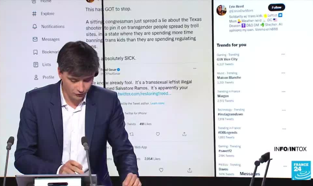Like the main tweet with 7,054 likes
Image resolution: width=313 pixels, height=186 pixels.
click(161, 170)
